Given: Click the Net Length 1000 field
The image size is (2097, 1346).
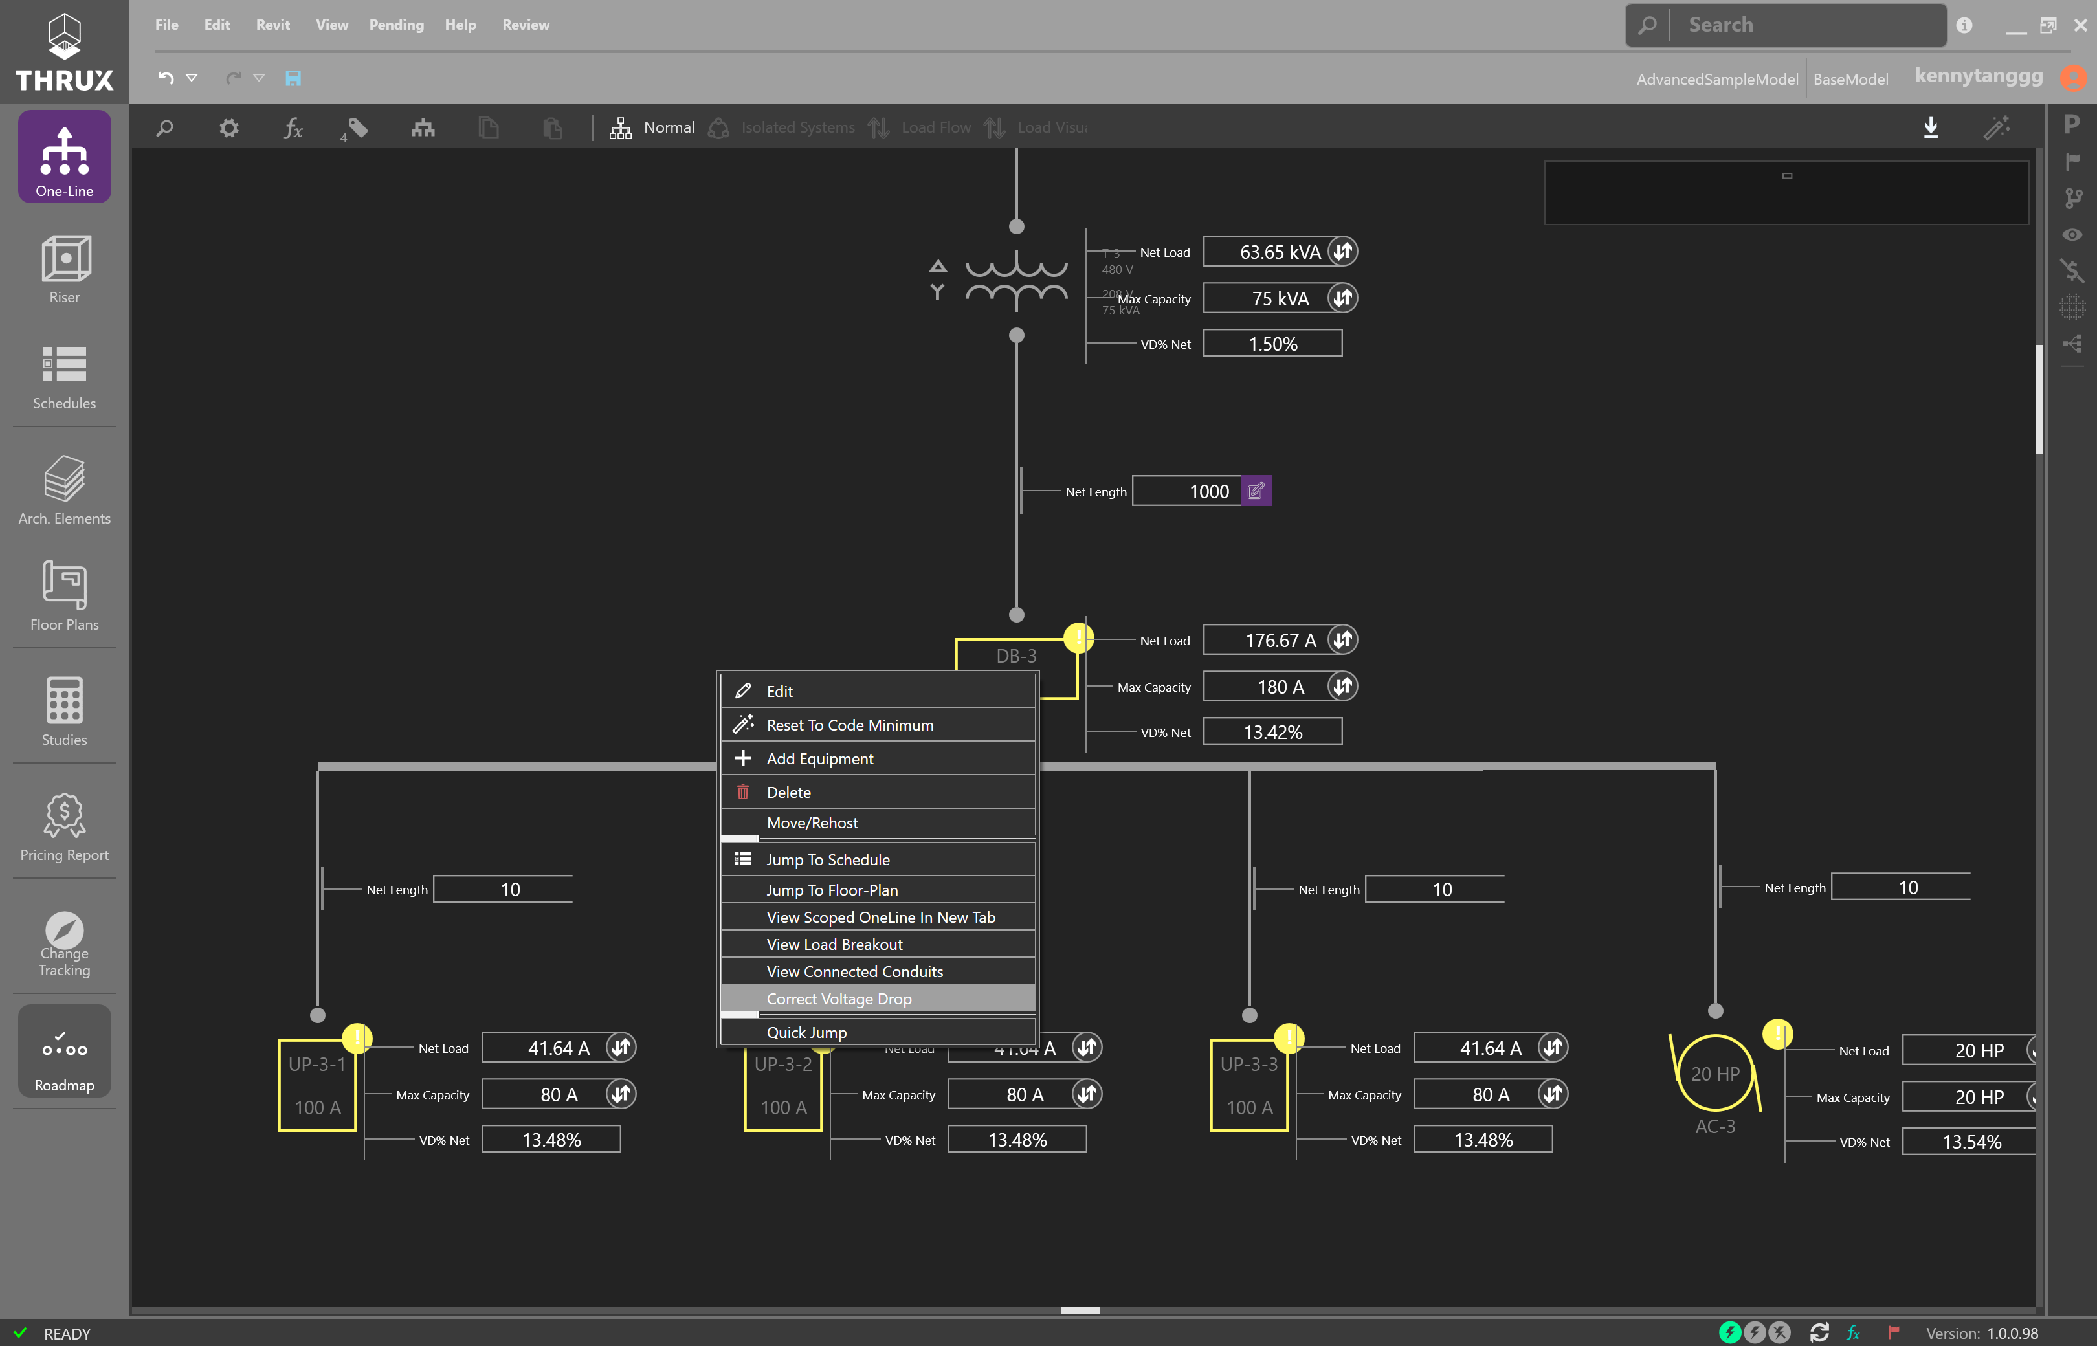Looking at the screenshot, I should (1186, 491).
